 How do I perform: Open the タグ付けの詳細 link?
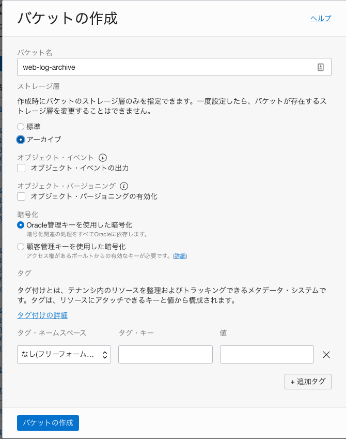[x=42, y=315]
